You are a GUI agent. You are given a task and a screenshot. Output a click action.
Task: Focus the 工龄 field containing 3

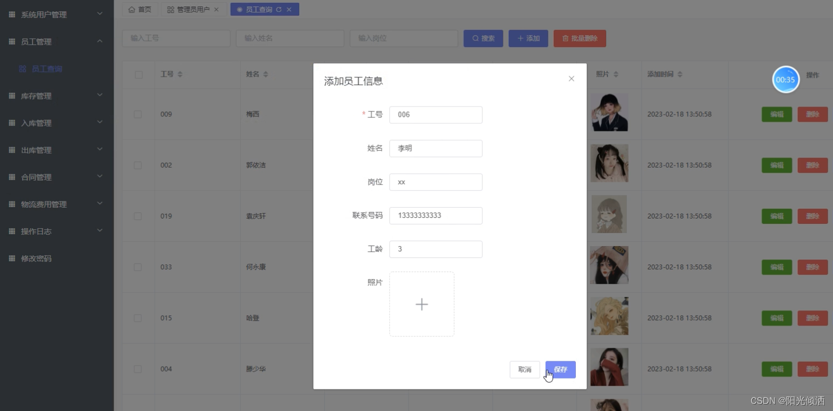coord(436,249)
